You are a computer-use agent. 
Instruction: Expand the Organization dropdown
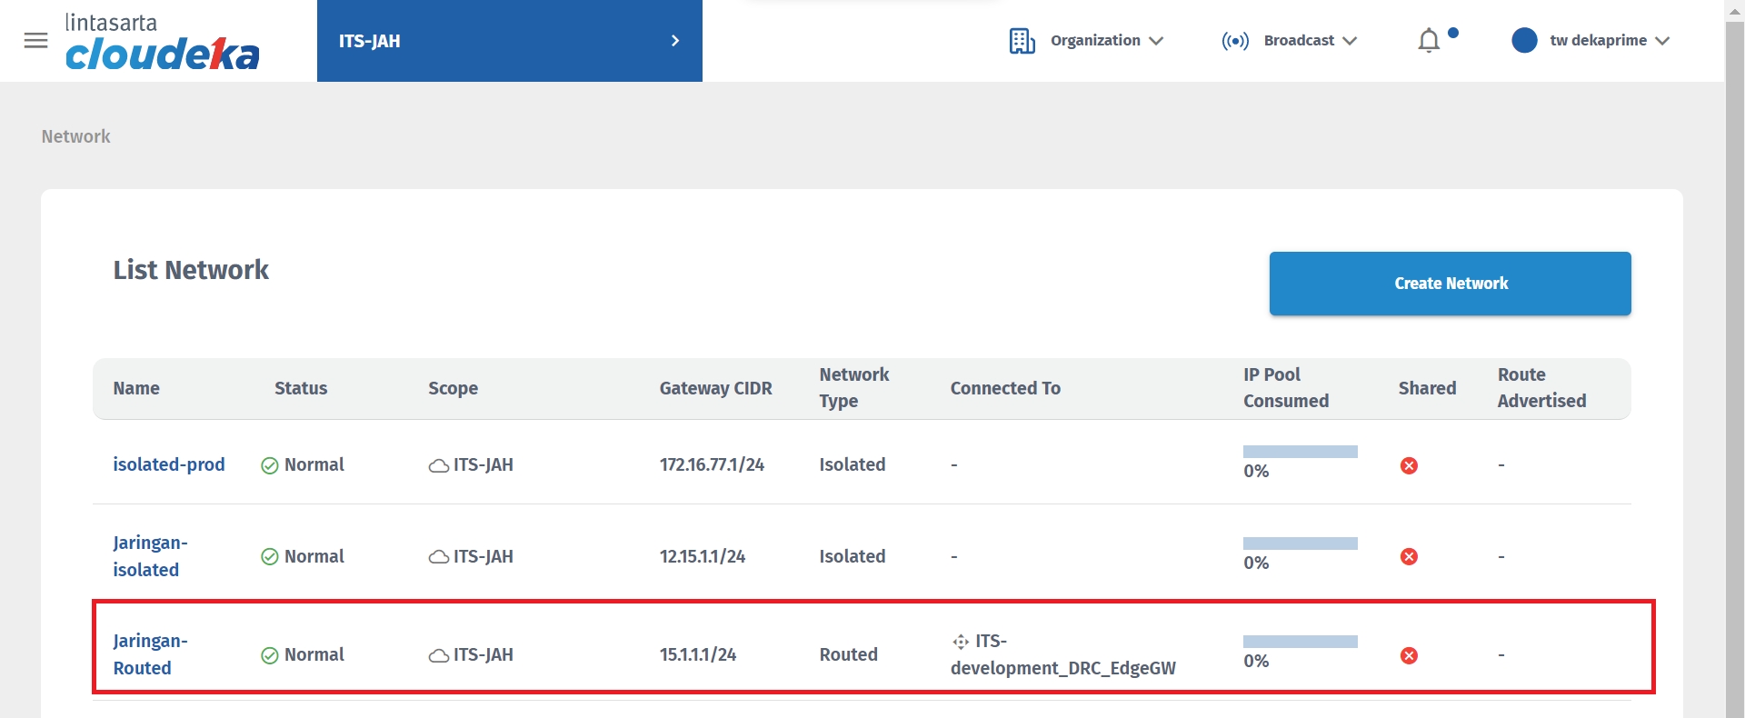click(1106, 41)
